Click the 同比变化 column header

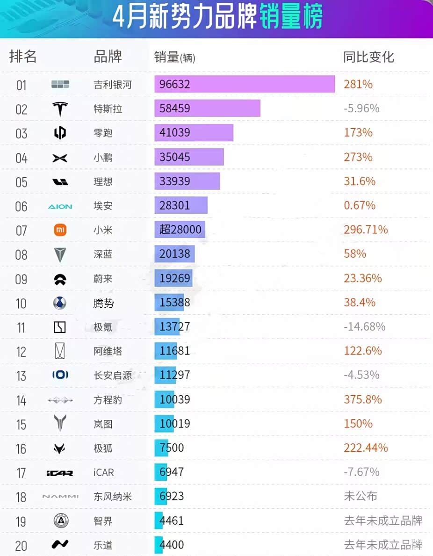pyautogui.click(x=368, y=57)
